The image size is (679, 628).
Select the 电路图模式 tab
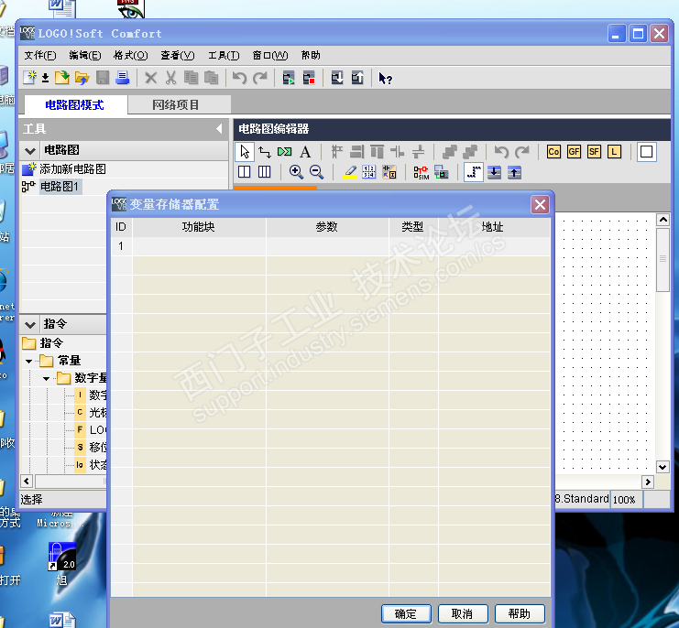pyautogui.click(x=74, y=105)
